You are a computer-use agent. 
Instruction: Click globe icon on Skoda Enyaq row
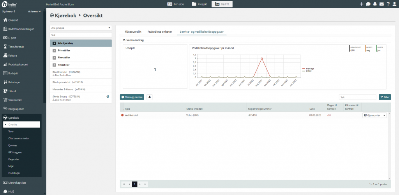[108, 96]
